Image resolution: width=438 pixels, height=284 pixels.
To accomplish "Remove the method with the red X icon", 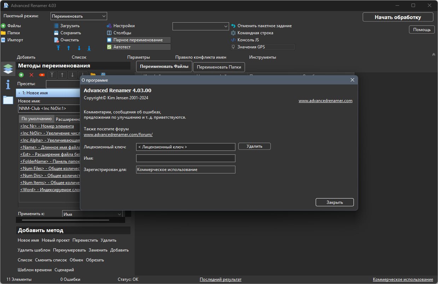I will pyautogui.click(x=31, y=75).
